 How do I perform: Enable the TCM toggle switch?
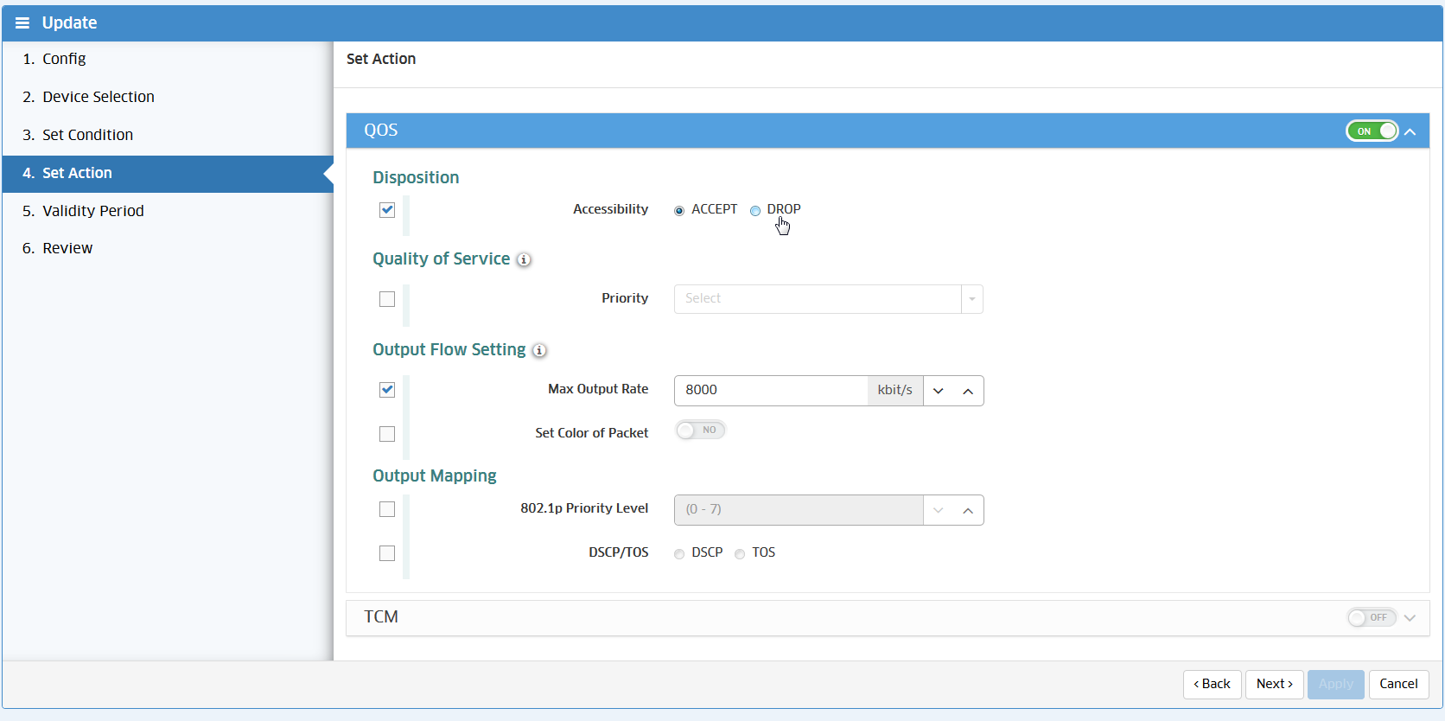(1371, 617)
